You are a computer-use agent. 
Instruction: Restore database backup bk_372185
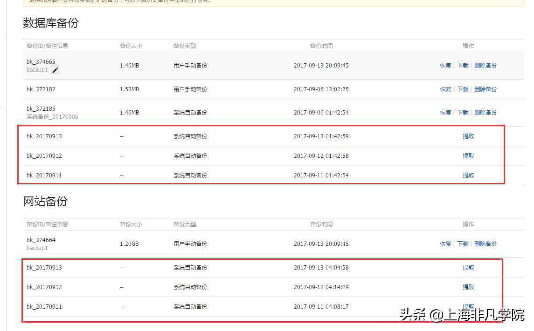[445, 113]
